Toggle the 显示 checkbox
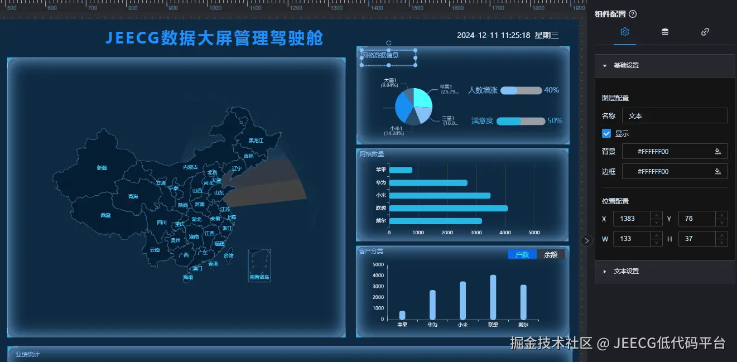 (606, 133)
